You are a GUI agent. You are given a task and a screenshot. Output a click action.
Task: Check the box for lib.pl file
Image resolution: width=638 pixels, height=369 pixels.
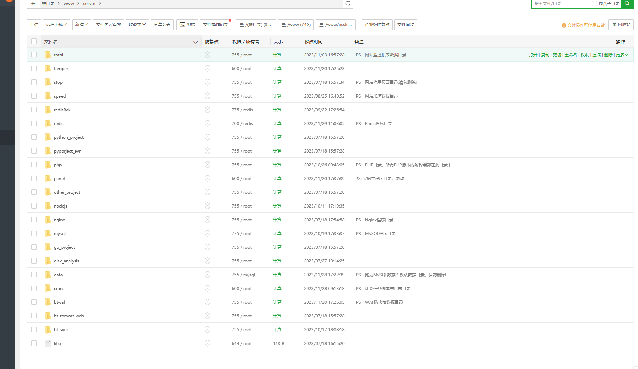click(34, 343)
